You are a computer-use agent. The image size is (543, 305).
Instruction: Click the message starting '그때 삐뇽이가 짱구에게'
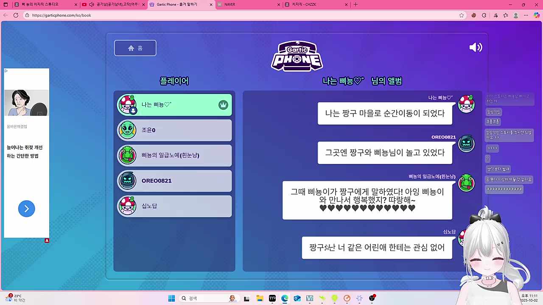tap(367, 200)
